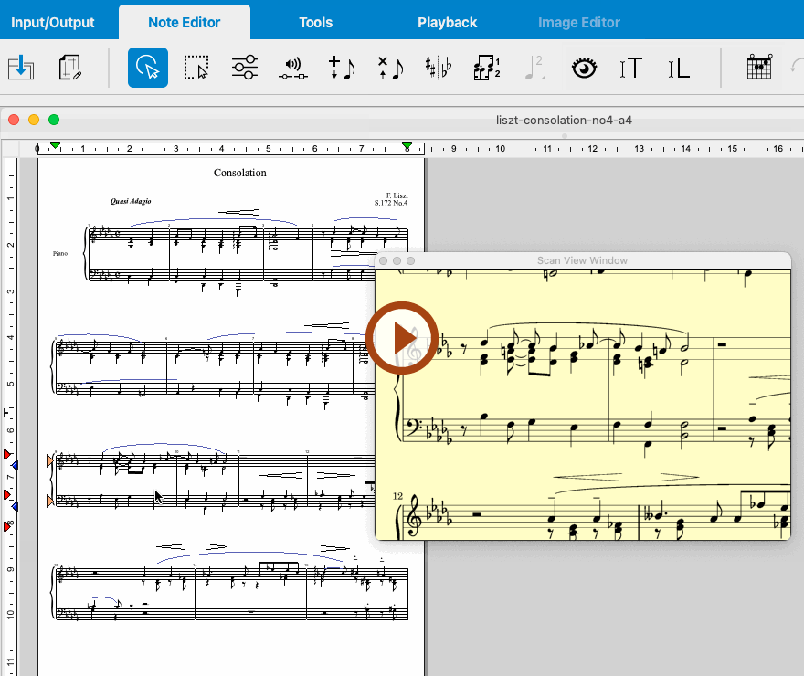Close the liszt-consolation document window
804x676 pixels.
point(14,120)
